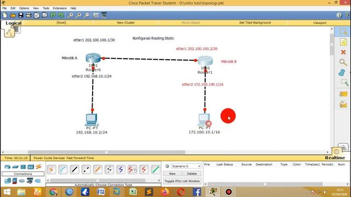The image size is (351, 197).
Task: Select the Copper Cross-Over dashed cable
Action: click(x=86, y=170)
